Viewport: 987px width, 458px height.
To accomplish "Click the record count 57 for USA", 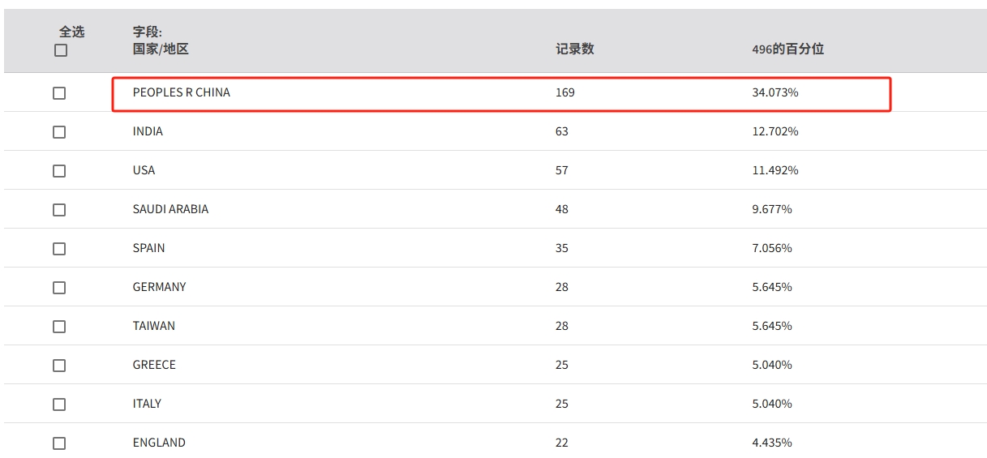I will click(561, 170).
